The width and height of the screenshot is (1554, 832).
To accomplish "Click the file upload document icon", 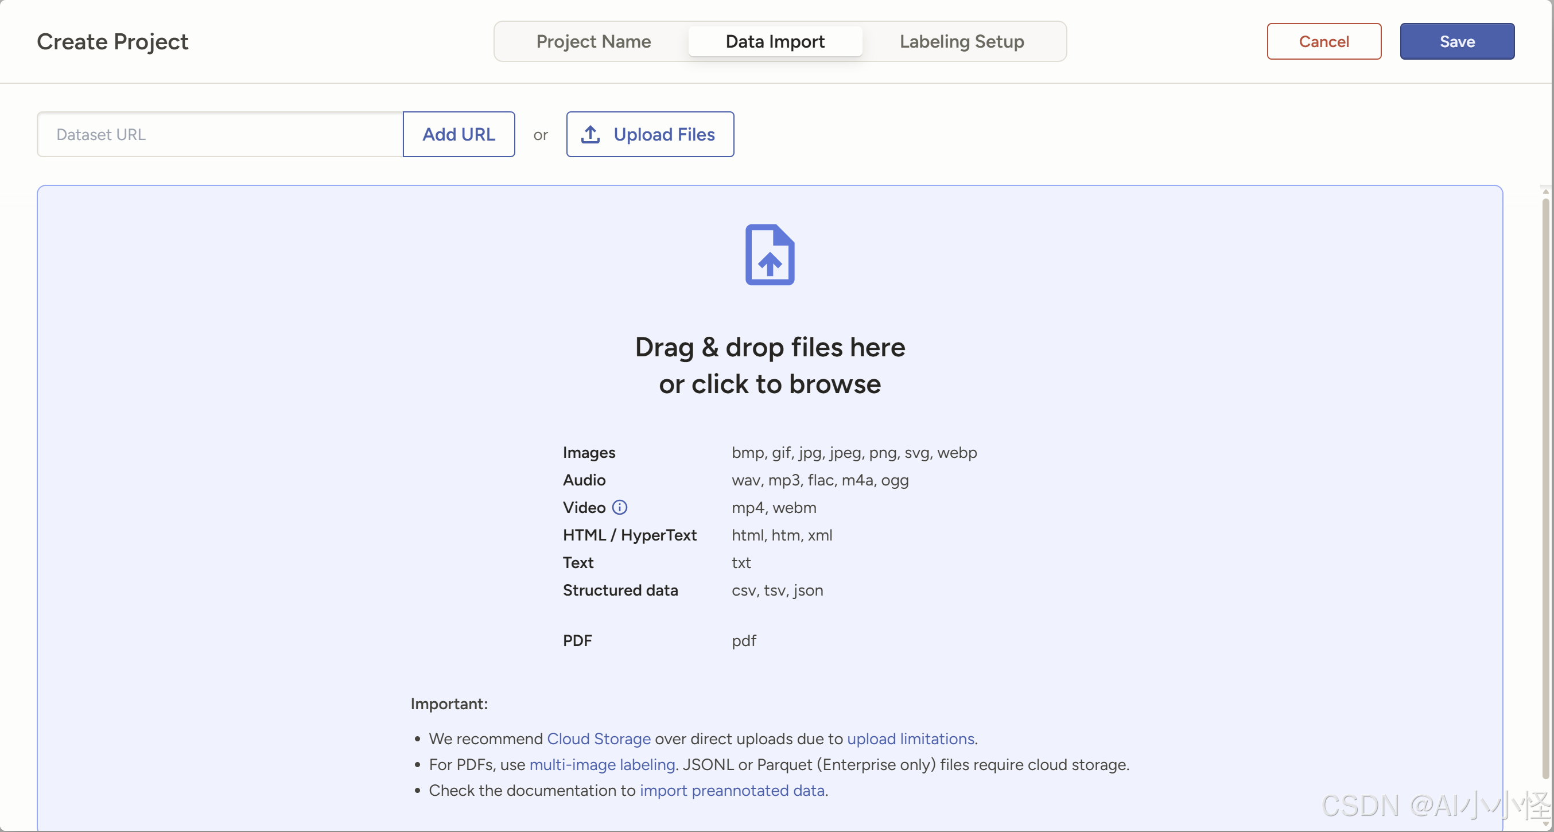I will (769, 255).
